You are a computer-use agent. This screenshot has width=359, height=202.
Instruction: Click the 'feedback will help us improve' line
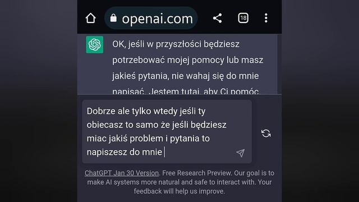(x=179, y=191)
